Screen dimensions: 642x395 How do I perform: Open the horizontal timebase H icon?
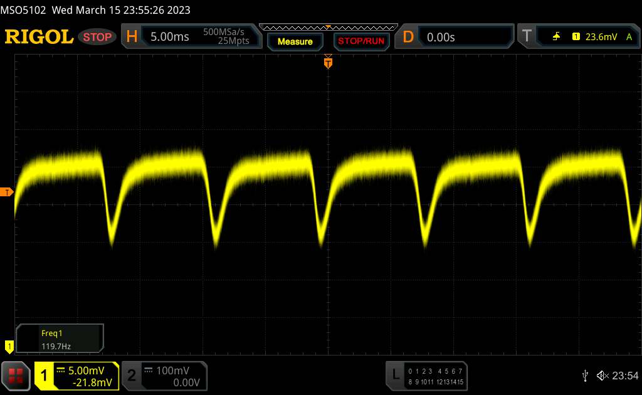pos(132,37)
